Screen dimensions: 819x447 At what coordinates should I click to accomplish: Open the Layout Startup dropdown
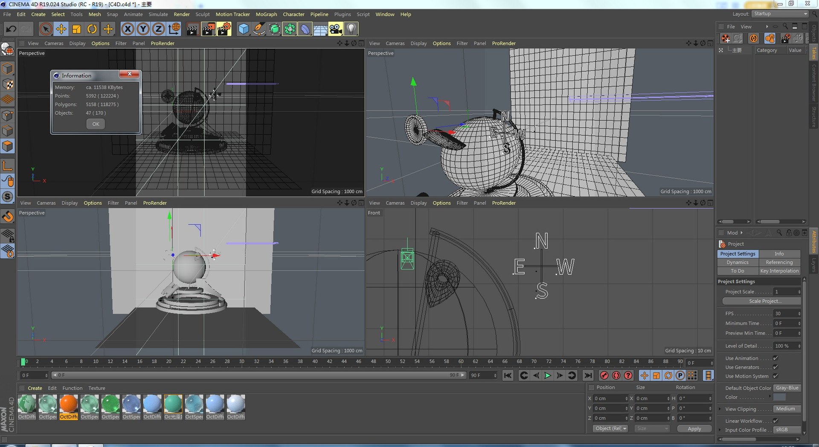pyautogui.click(x=780, y=14)
